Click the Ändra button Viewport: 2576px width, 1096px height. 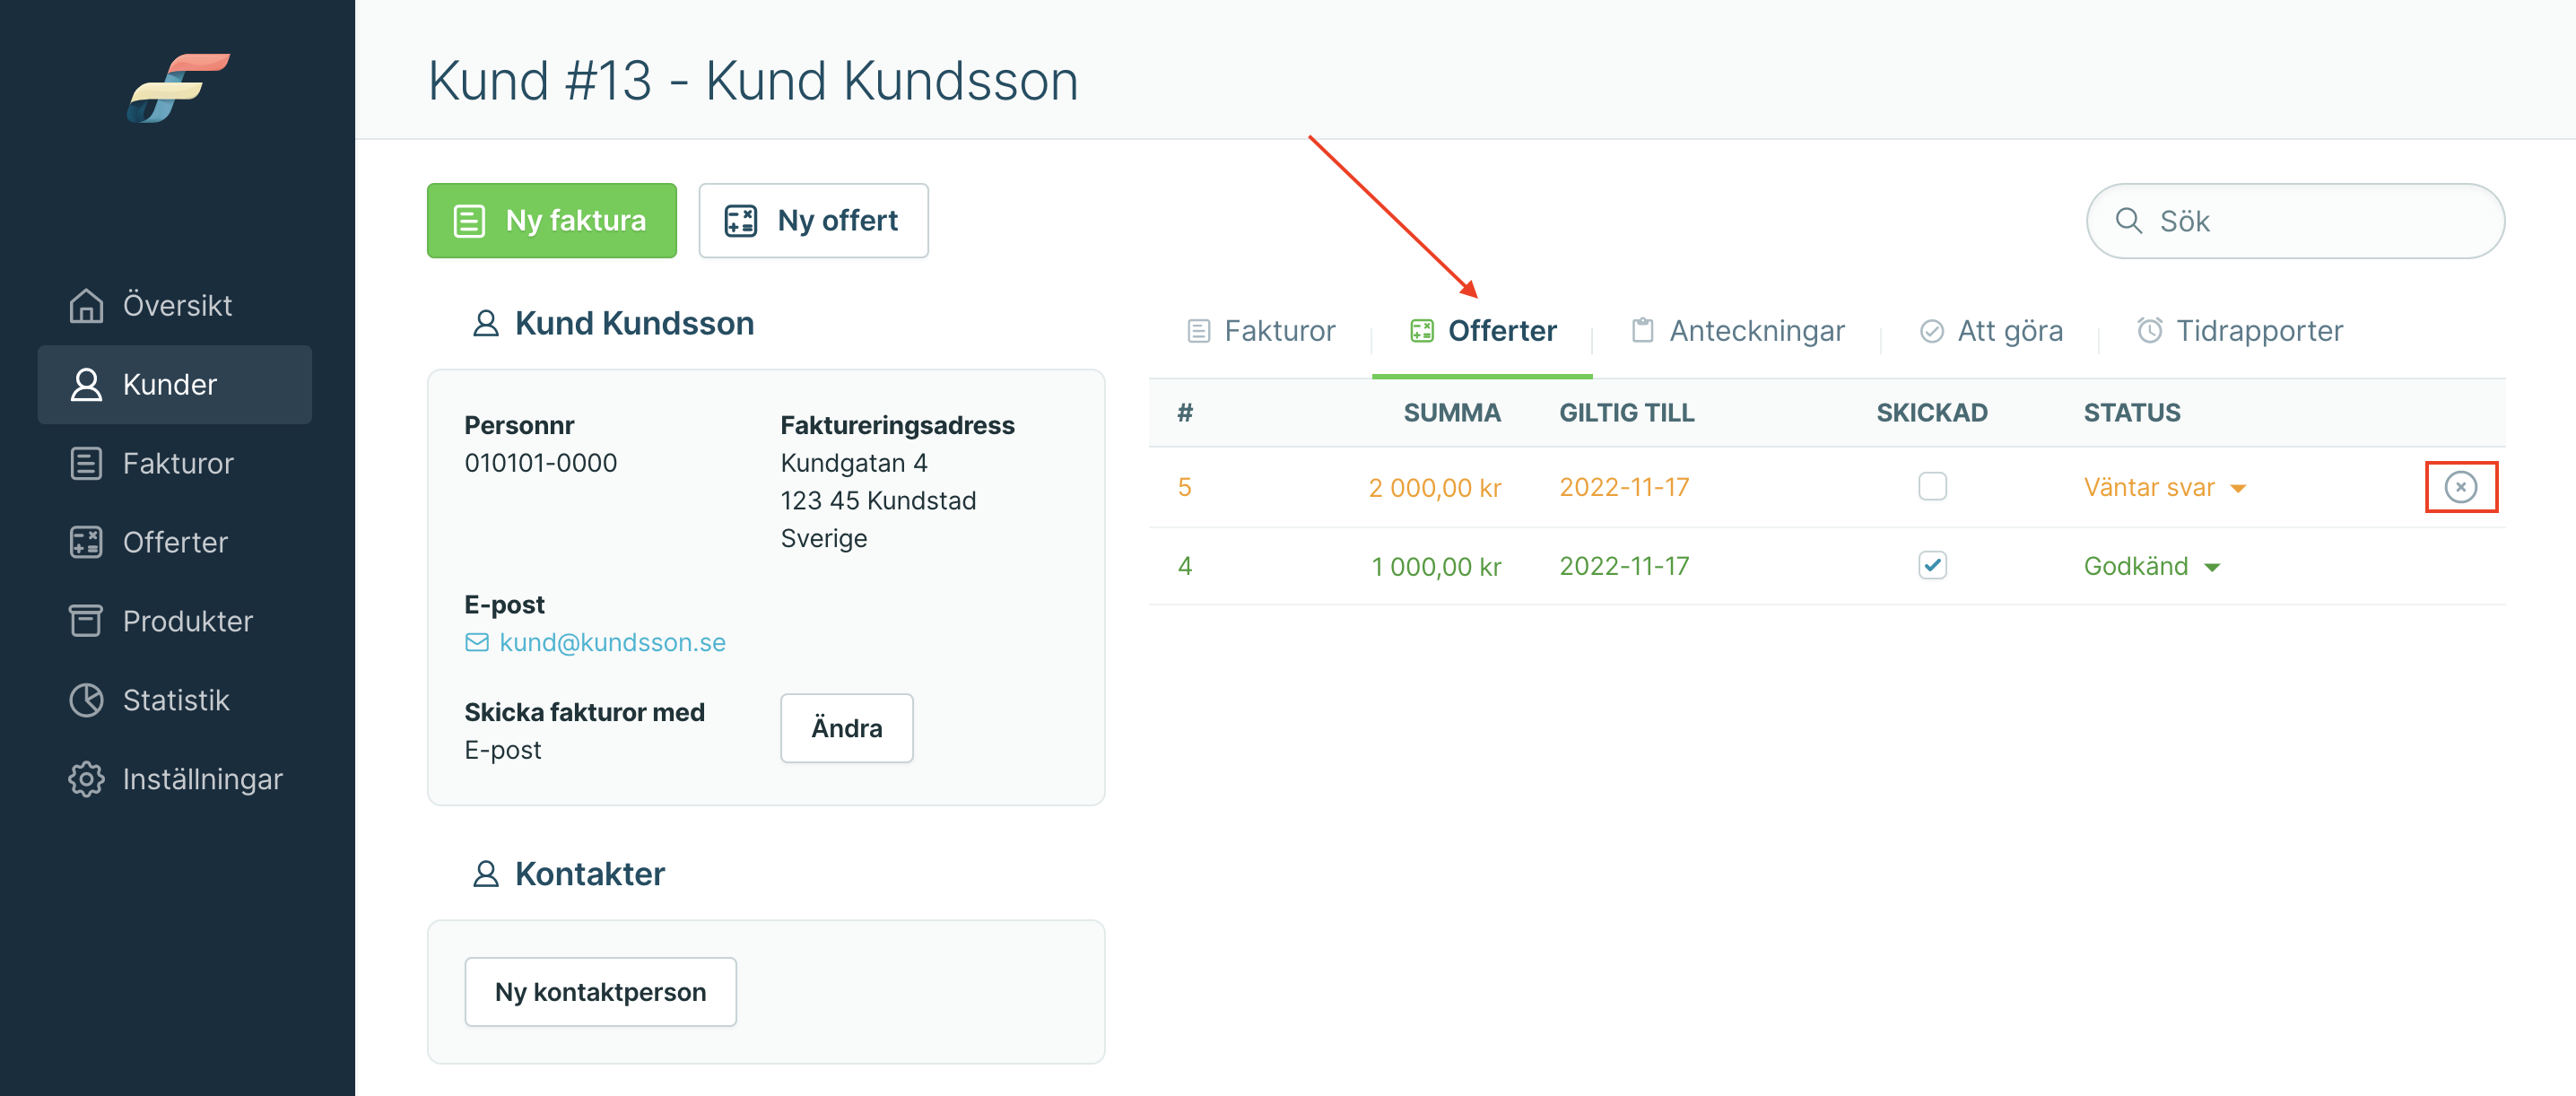click(x=846, y=728)
